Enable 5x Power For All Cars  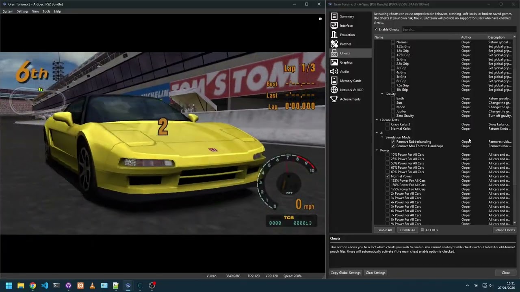click(x=388, y=206)
